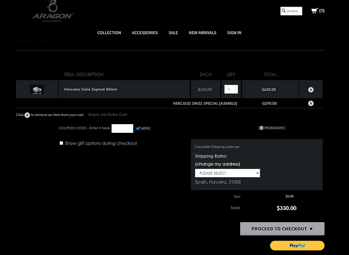
Task: Click the Calculate Shipping (optional) heading
Action: pyautogui.click(x=217, y=147)
